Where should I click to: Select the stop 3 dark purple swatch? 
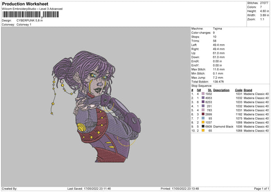203,102
